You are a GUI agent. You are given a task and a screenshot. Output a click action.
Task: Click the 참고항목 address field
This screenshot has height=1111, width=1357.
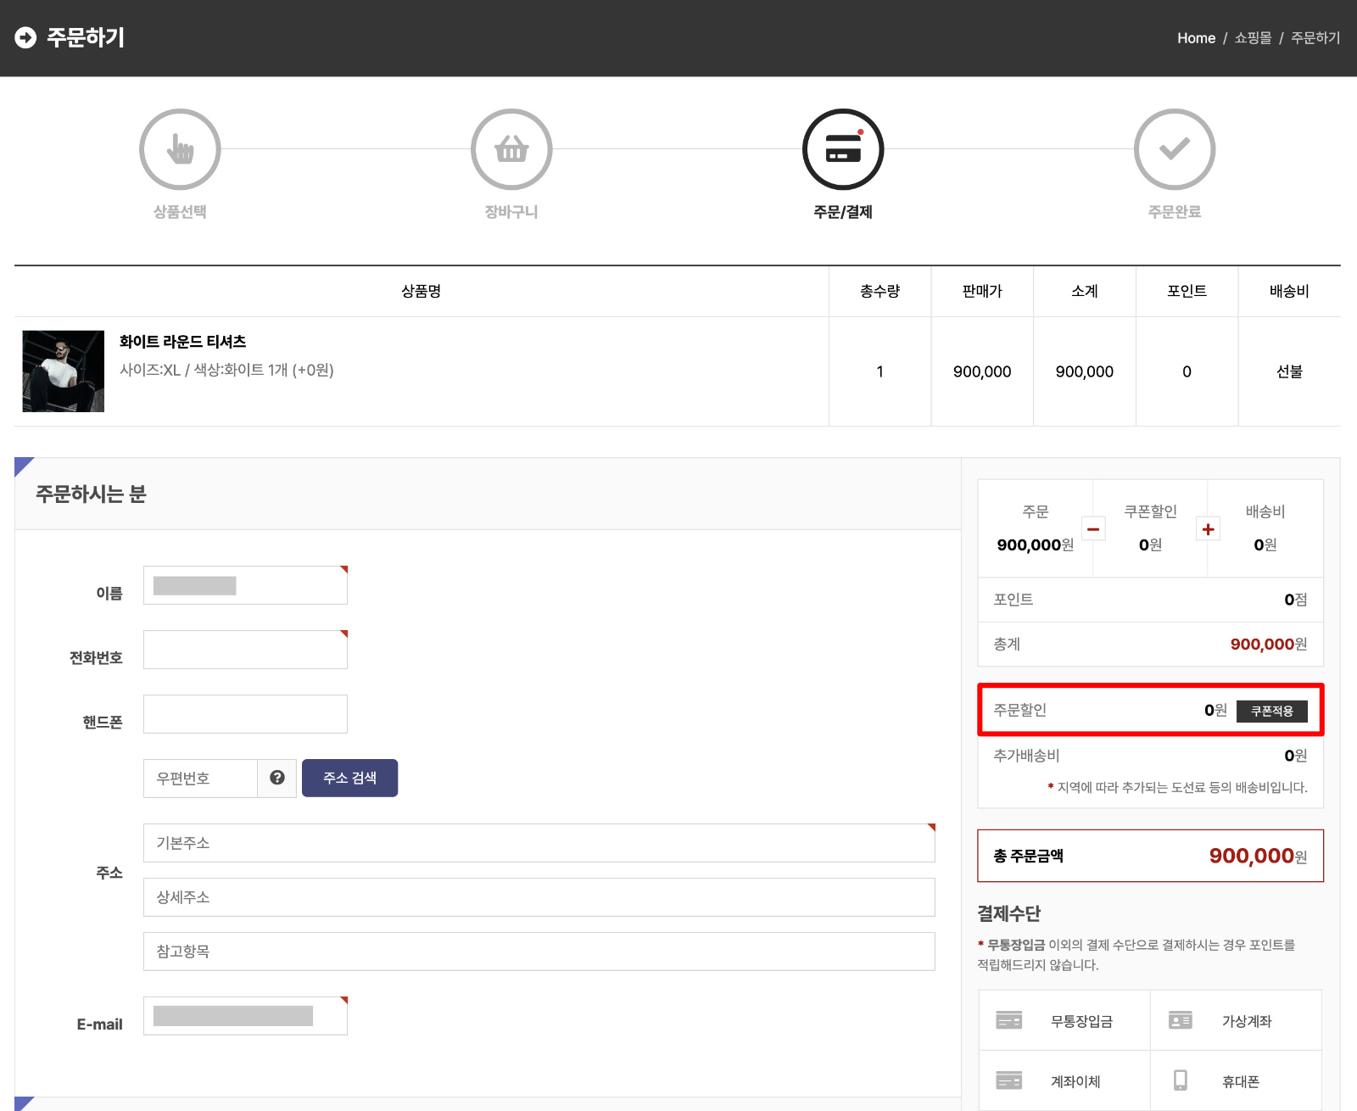pyautogui.click(x=539, y=952)
